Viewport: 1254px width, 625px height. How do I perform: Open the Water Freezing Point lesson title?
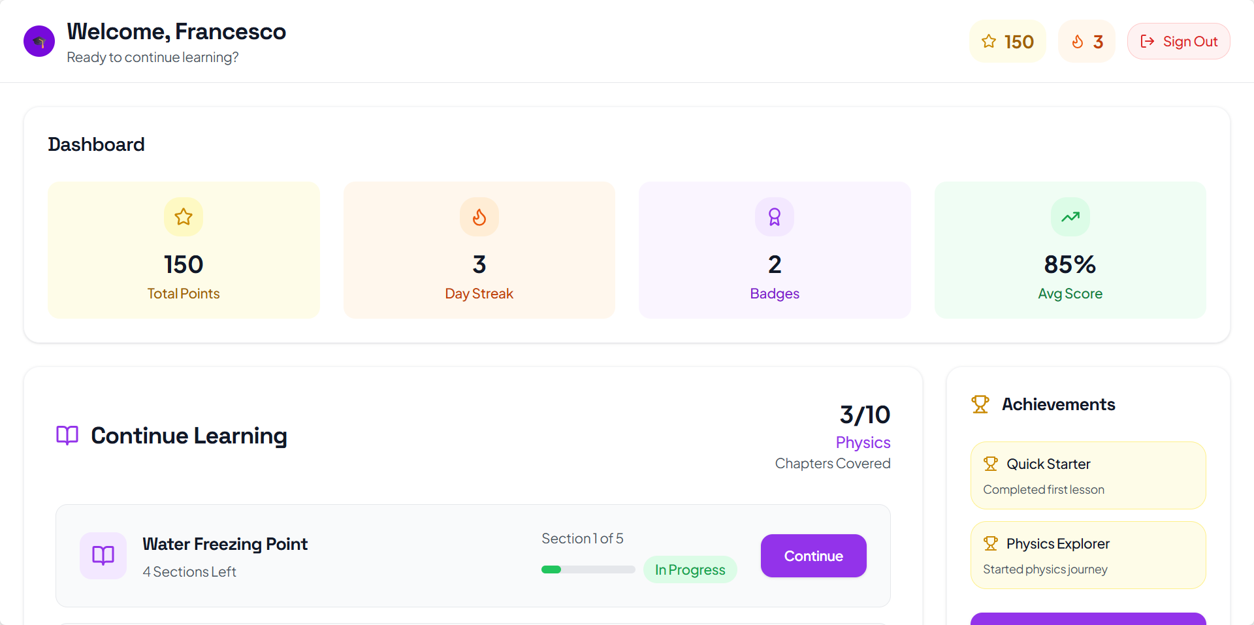[x=225, y=544]
